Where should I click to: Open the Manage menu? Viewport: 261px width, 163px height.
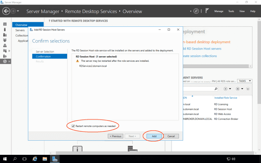[x=219, y=11]
